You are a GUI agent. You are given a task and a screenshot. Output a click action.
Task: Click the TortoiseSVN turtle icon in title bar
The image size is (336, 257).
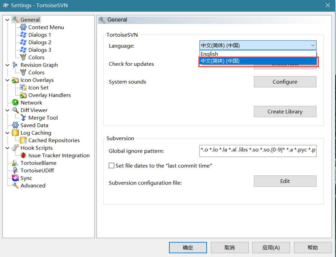coord(6,5)
